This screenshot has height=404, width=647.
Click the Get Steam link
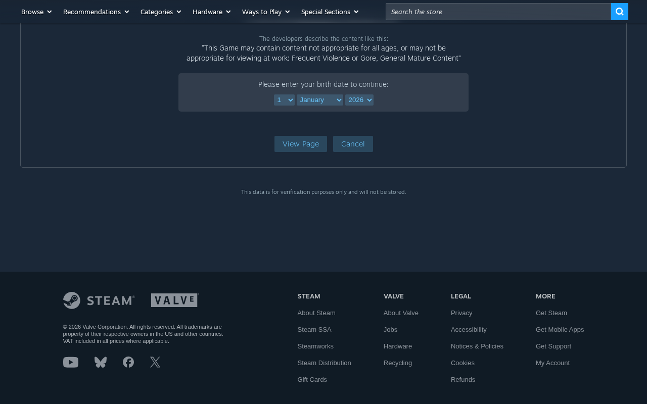coord(551,313)
